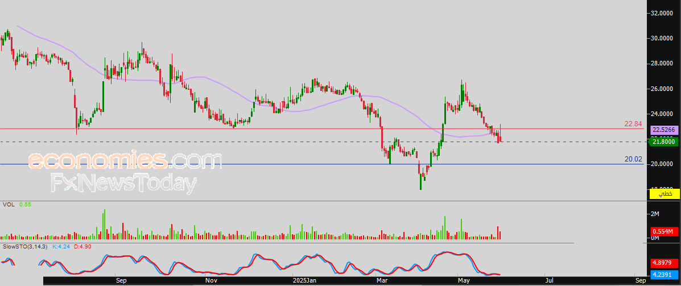Image resolution: width=681 pixels, height=286 pixels.
Task: Click the 24.0000 price axis label
Action: click(663, 114)
